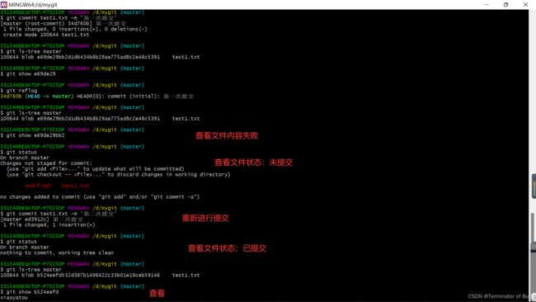Click 'Changes not staged for commit:' line
The image size is (536, 302).
pyautogui.click(x=46, y=163)
